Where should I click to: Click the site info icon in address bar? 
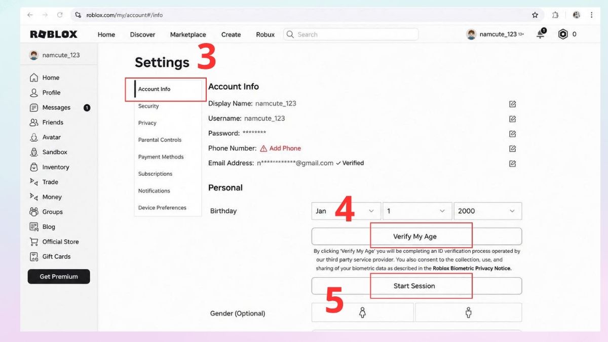(x=78, y=15)
